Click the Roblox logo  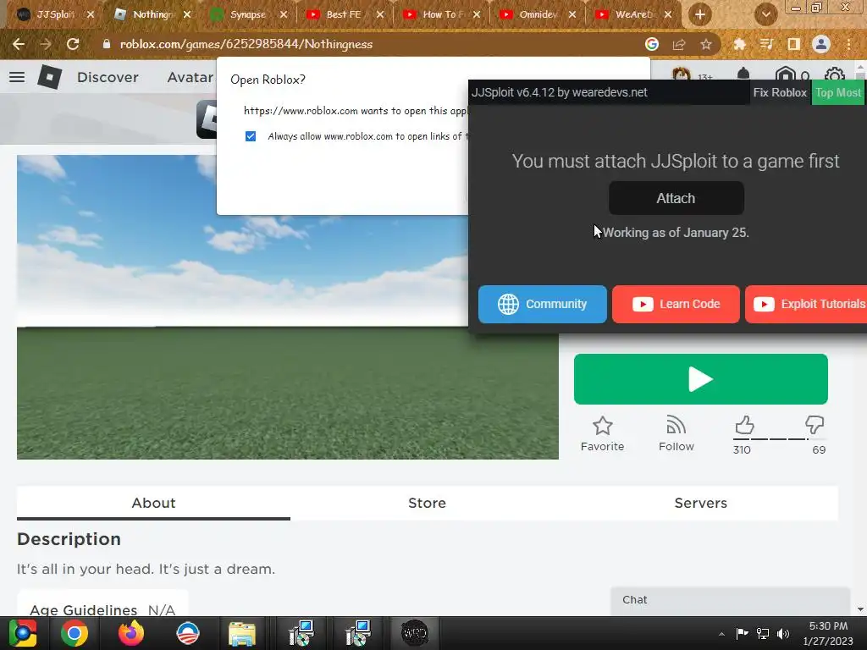click(x=49, y=77)
